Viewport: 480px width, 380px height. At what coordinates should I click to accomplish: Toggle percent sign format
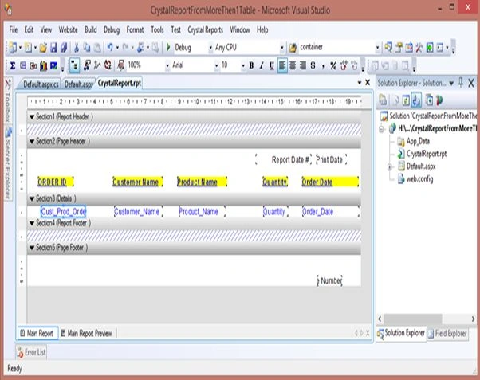point(333,65)
